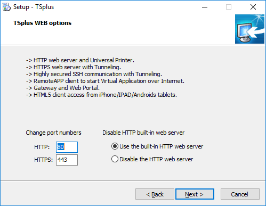This screenshot has height=206, width=266.
Task: Click the Change port numbers label
Action: point(53,133)
